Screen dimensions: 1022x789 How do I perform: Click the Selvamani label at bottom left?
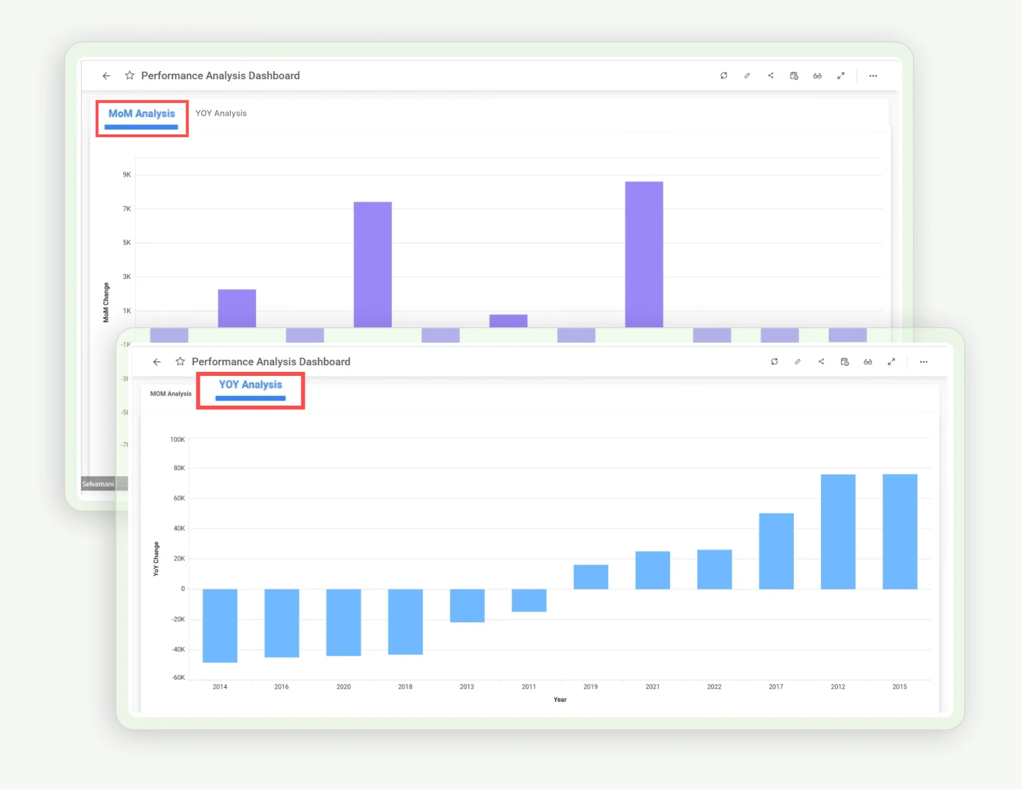tap(96, 484)
